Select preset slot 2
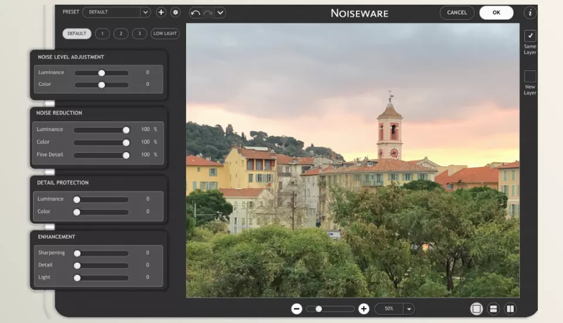Screen dimensions: 563x323 pyautogui.click(x=121, y=34)
